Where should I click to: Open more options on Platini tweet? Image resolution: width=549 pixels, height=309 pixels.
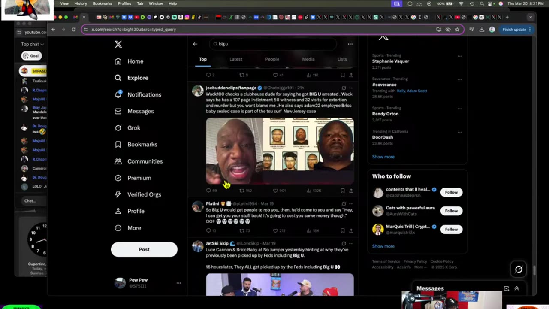[x=351, y=204]
